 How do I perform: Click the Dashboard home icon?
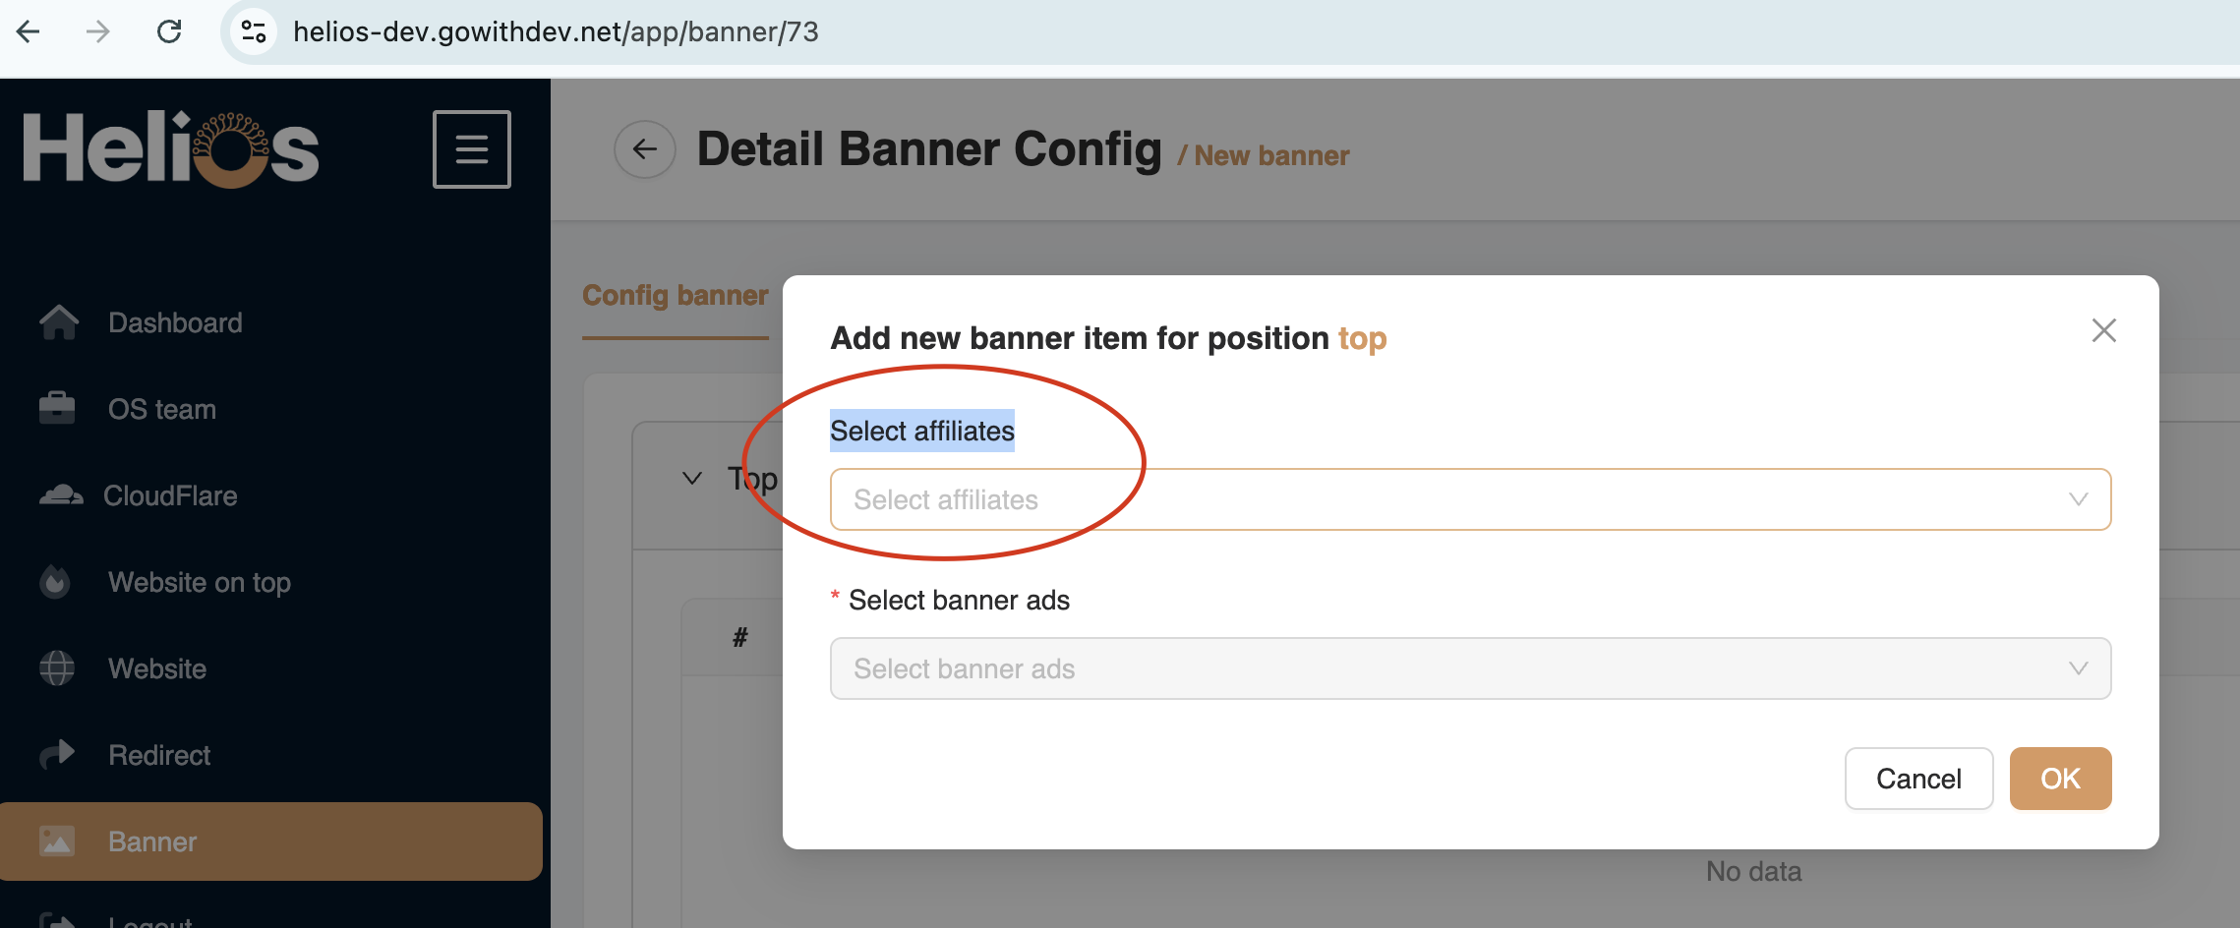58,322
